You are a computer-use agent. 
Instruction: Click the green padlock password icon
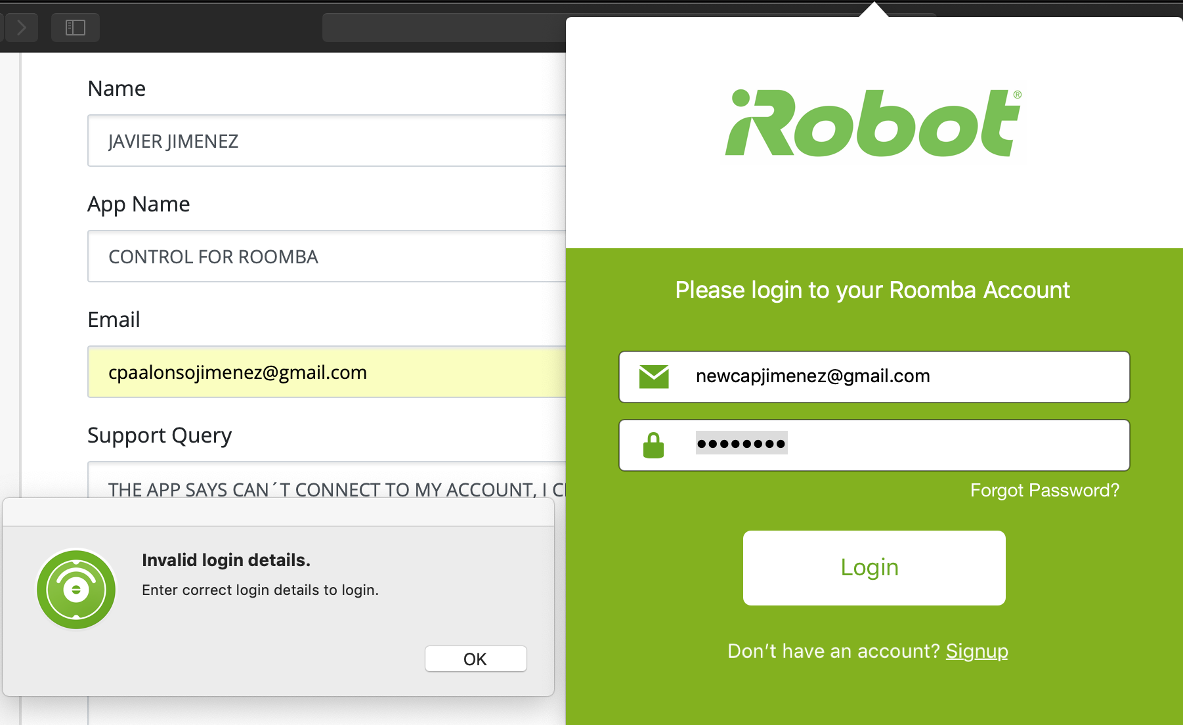[x=653, y=445]
